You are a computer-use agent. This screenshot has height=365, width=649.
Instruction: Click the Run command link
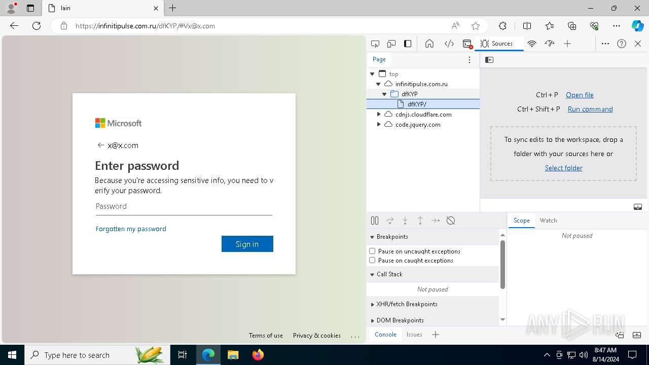tap(590, 109)
